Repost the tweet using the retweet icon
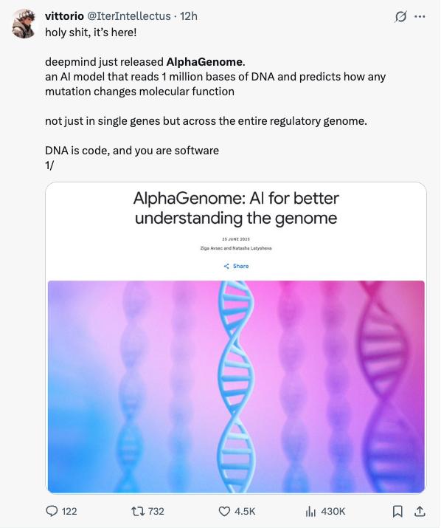This screenshot has height=528, width=441. (138, 511)
